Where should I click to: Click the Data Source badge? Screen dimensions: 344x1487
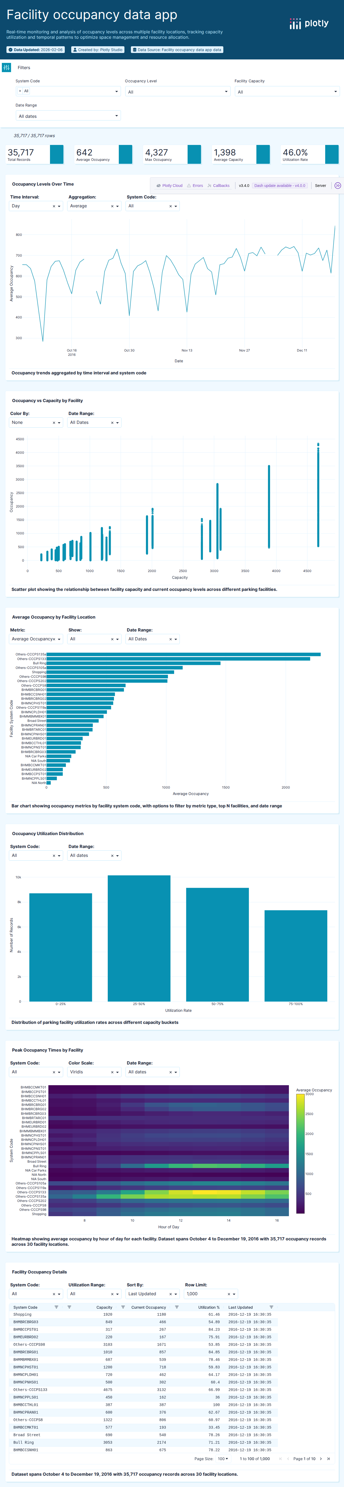point(177,50)
